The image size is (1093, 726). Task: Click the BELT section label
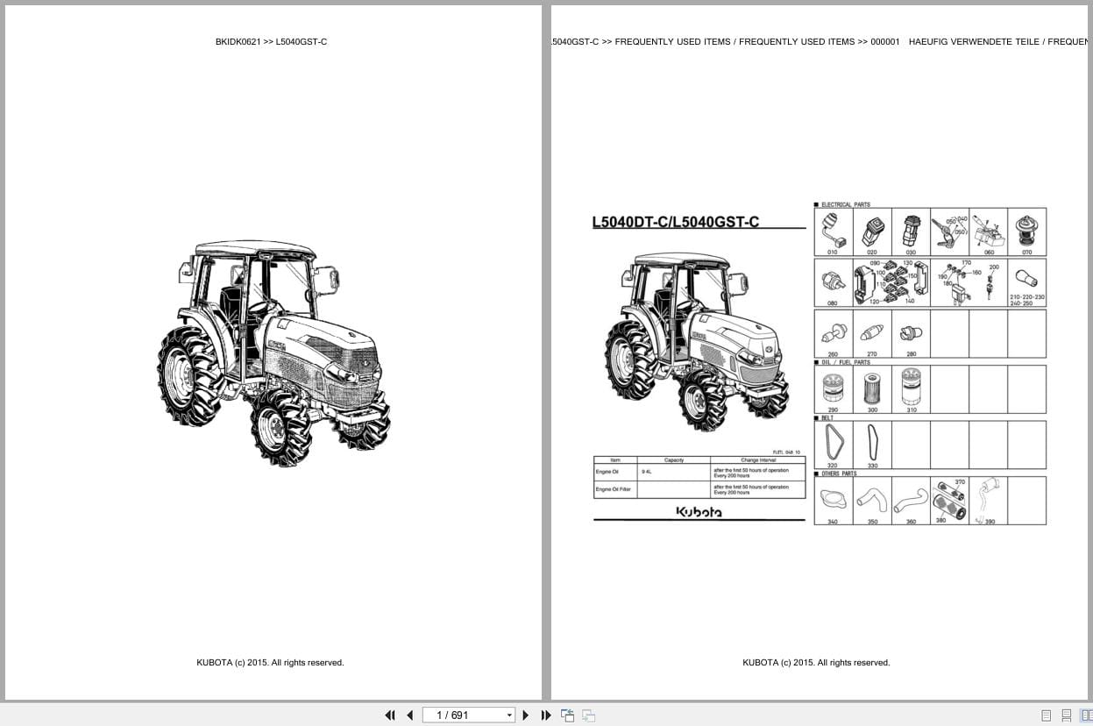(827, 417)
